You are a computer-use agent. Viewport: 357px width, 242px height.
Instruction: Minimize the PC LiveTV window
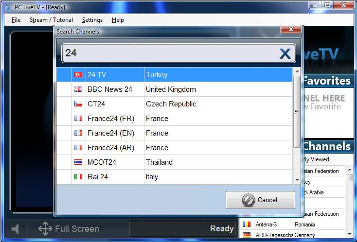315,5
